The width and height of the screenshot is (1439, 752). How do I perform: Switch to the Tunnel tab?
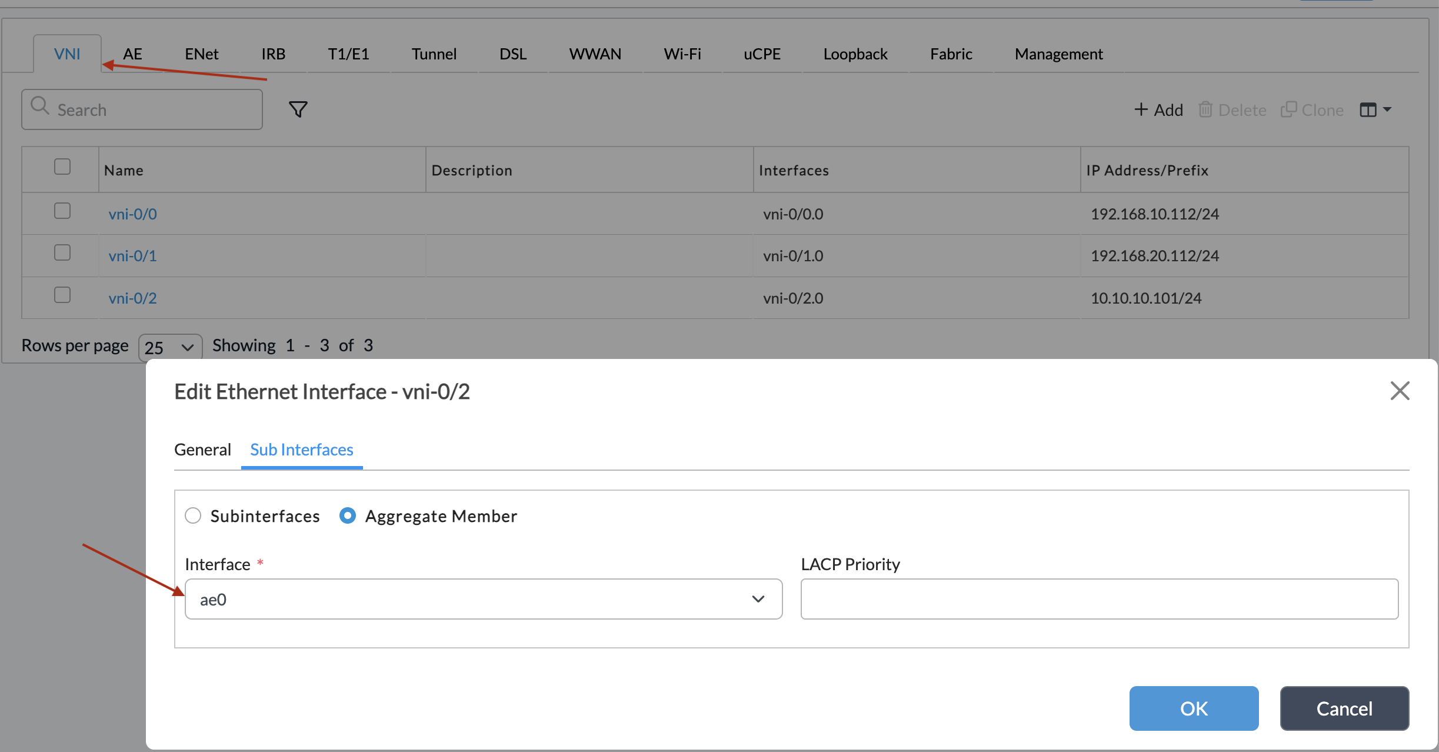pyautogui.click(x=434, y=54)
